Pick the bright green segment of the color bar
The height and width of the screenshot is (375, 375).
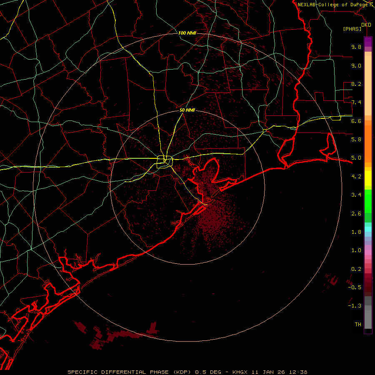[x=368, y=201]
